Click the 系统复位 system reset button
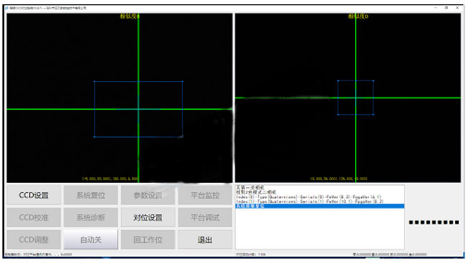471x265 pixels. (90, 196)
